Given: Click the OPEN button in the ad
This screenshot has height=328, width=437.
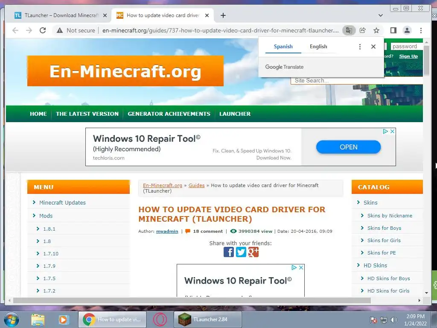Looking at the screenshot, I should [348, 147].
